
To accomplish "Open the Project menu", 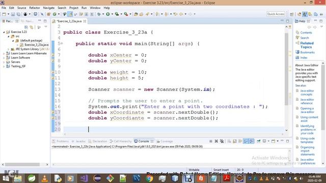I will [74, 8].
